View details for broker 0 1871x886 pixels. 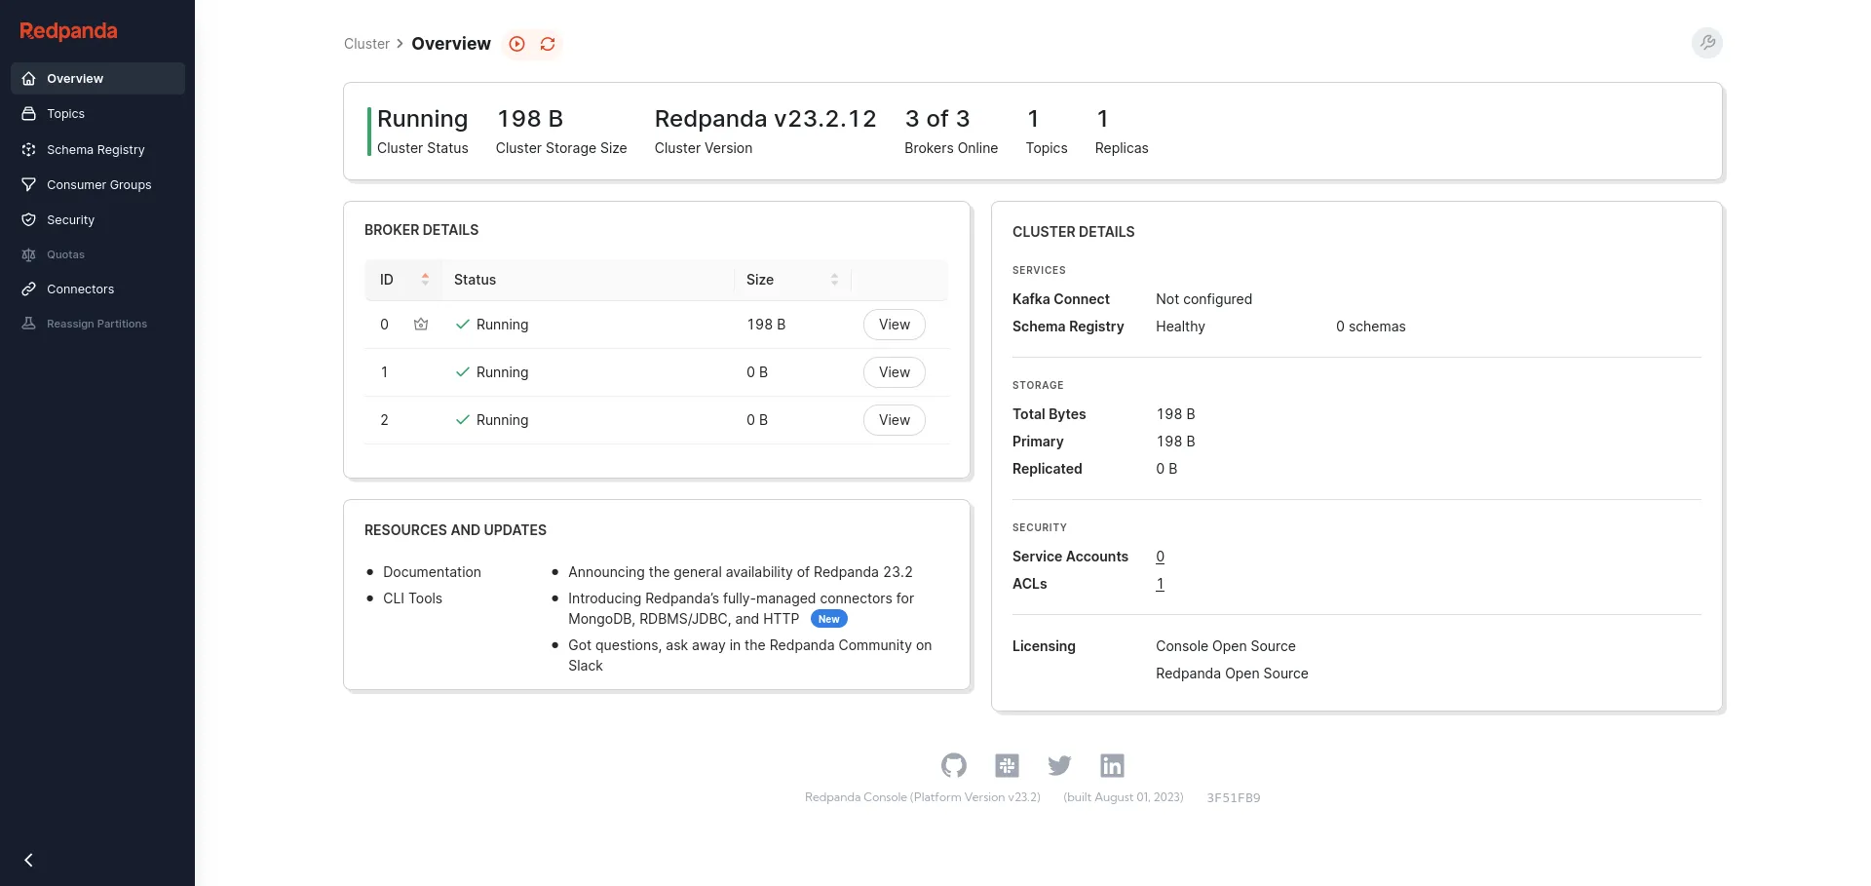[x=894, y=325]
